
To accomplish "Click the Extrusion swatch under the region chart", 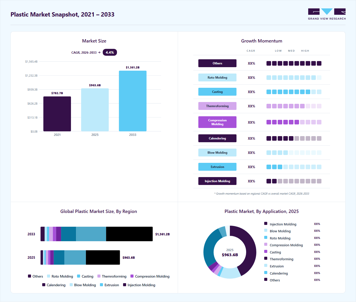I will [101, 285].
